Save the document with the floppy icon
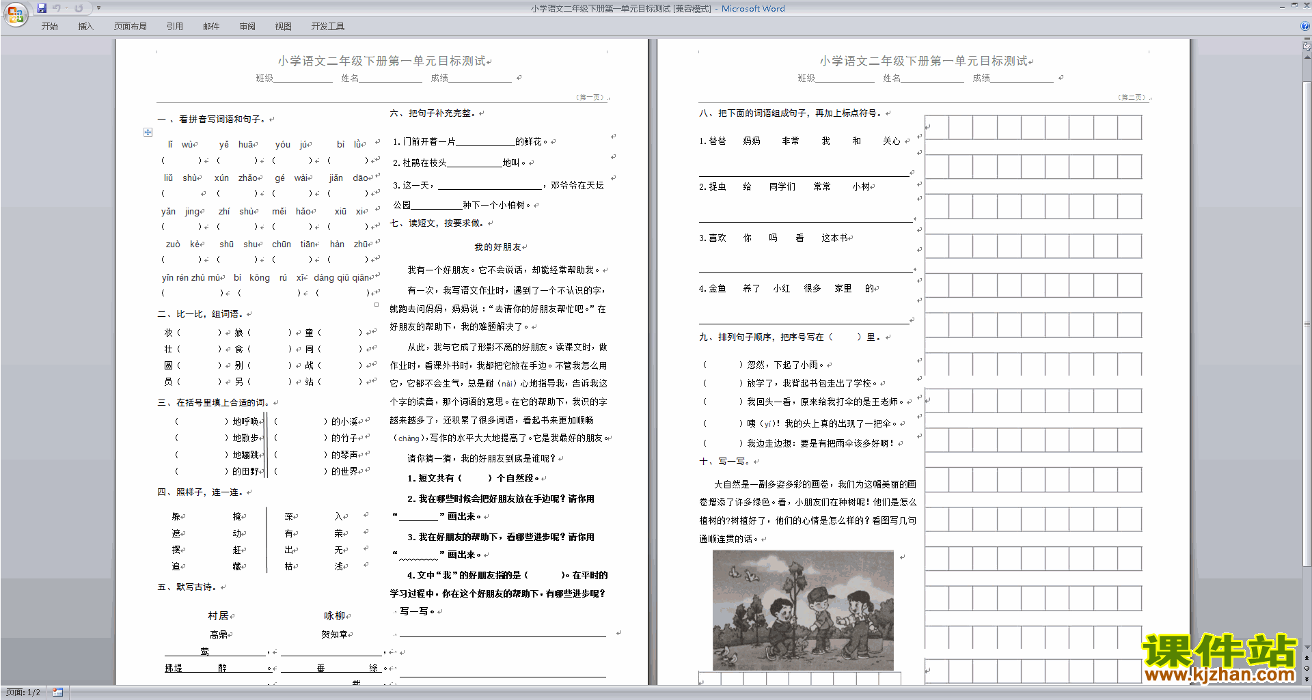 pos(42,8)
